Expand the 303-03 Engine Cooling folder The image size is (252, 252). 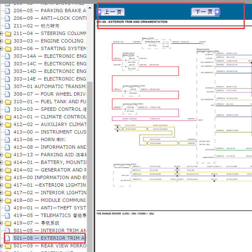pos(1,41)
